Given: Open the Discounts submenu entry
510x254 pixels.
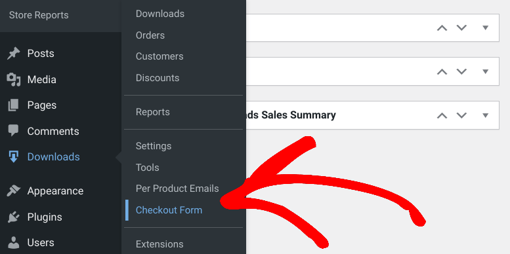Looking at the screenshot, I should [158, 78].
